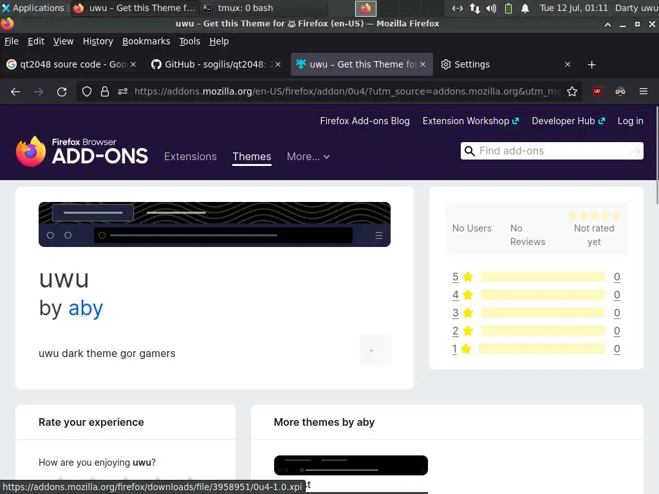
Task: Close the Settings tab
Action: pos(568,64)
